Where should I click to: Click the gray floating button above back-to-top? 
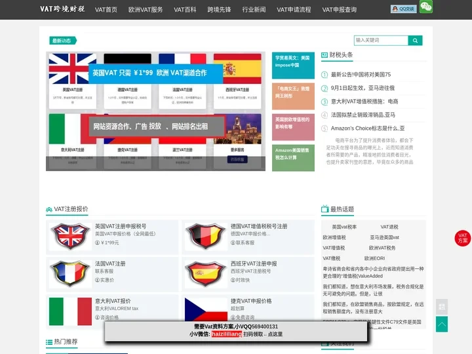coord(442,307)
